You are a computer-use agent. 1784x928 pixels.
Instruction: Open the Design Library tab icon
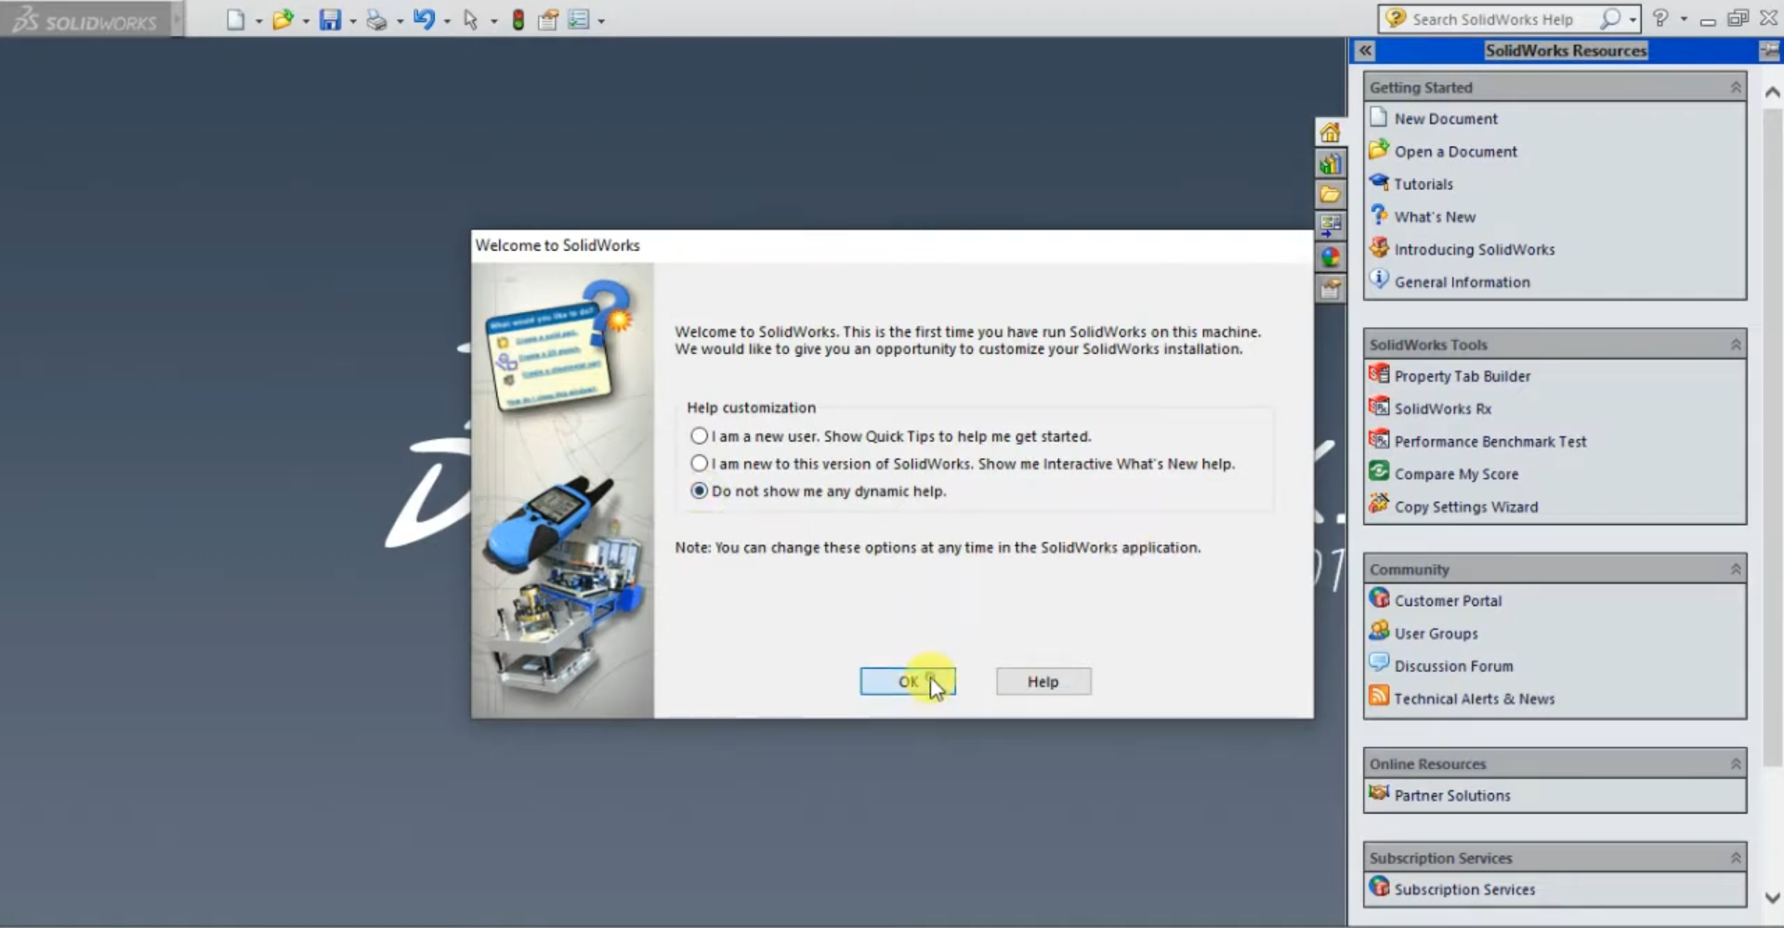(x=1331, y=164)
